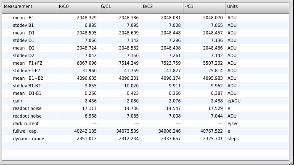Click the value 6.985 in stddev B1
This screenshot has height=165, width=294.
(x=90, y=25)
